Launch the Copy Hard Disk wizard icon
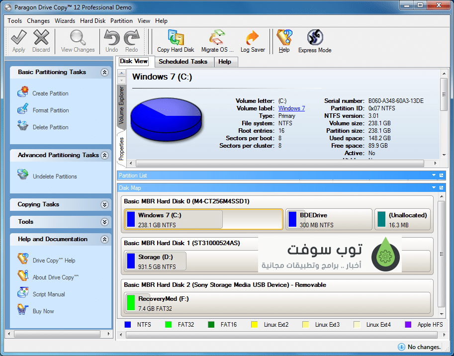 point(176,38)
